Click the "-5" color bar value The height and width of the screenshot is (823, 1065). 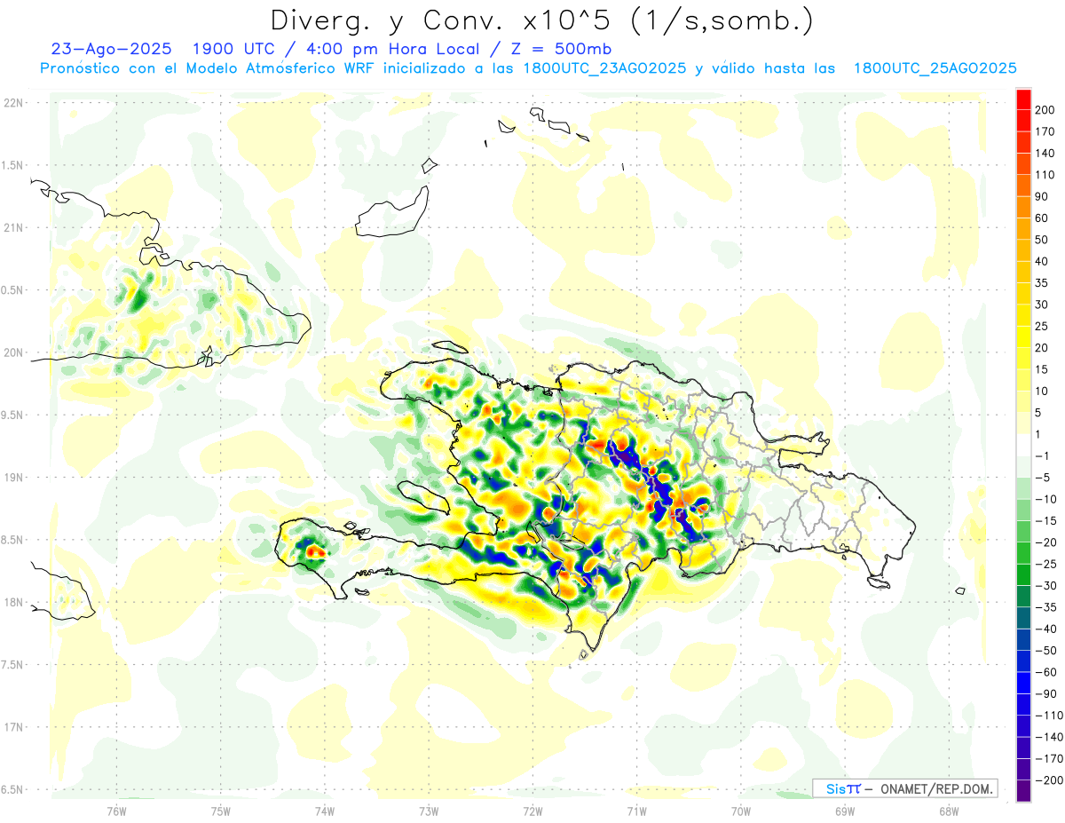(x=1042, y=478)
